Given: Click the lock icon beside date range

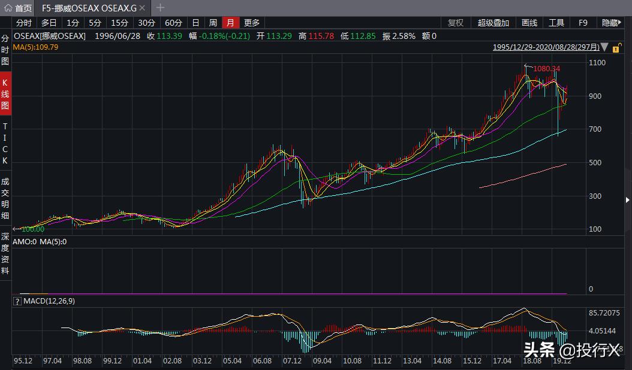Looking at the screenshot, I should [617, 47].
